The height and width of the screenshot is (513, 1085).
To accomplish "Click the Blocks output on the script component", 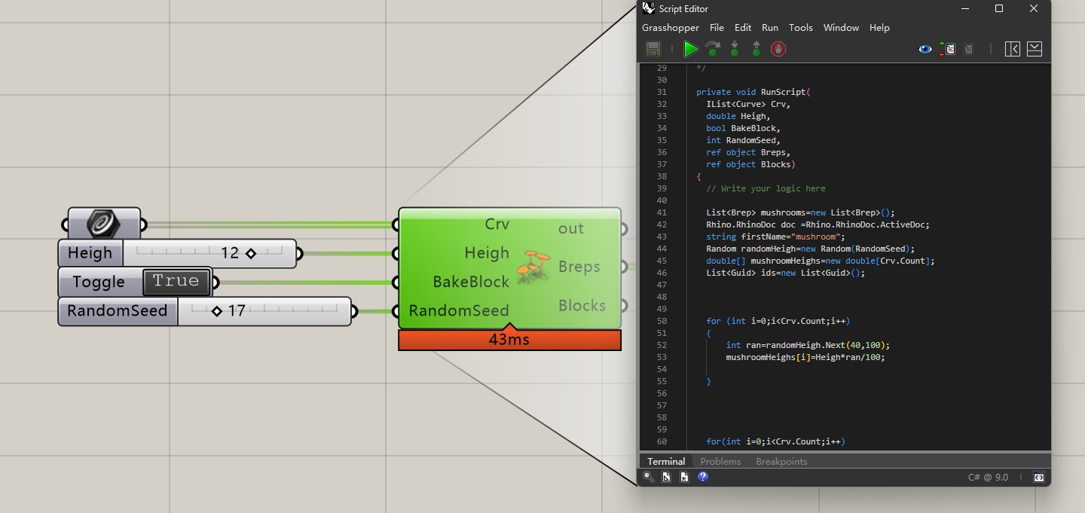I will pos(582,305).
